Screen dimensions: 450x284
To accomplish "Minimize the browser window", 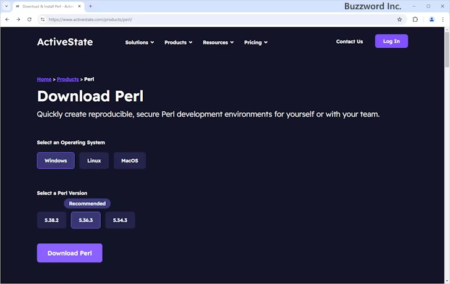I will point(414,6).
